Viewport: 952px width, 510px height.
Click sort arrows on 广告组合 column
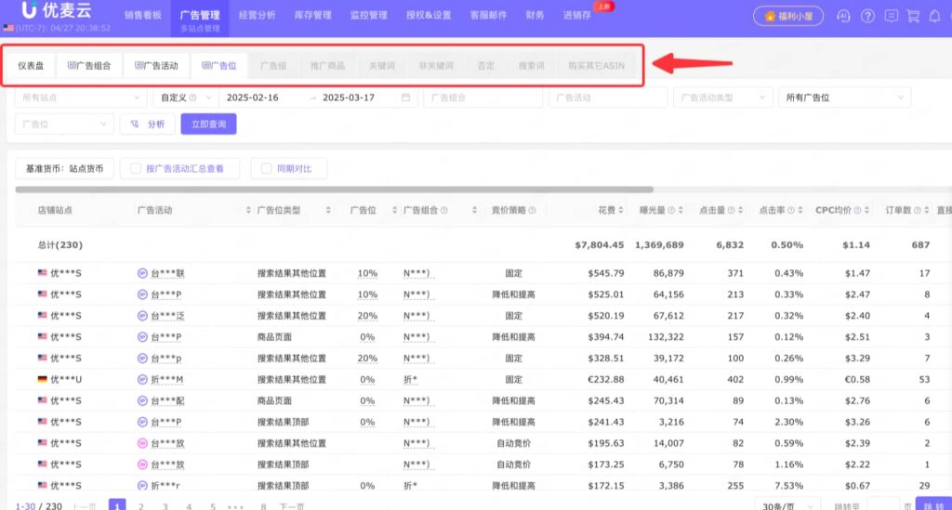click(474, 211)
